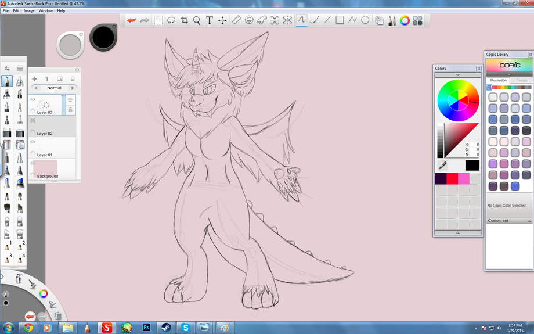Pick the red swatch in Colors palette
The height and width of the screenshot is (334, 534).
pos(452,178)
